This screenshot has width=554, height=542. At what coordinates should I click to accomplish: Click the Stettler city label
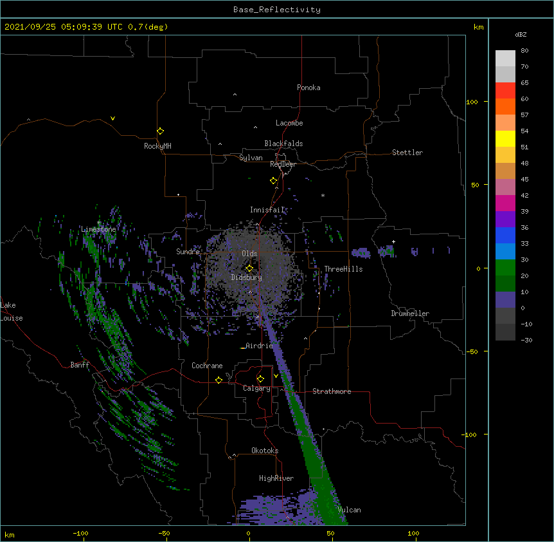[x=407, y=153]
